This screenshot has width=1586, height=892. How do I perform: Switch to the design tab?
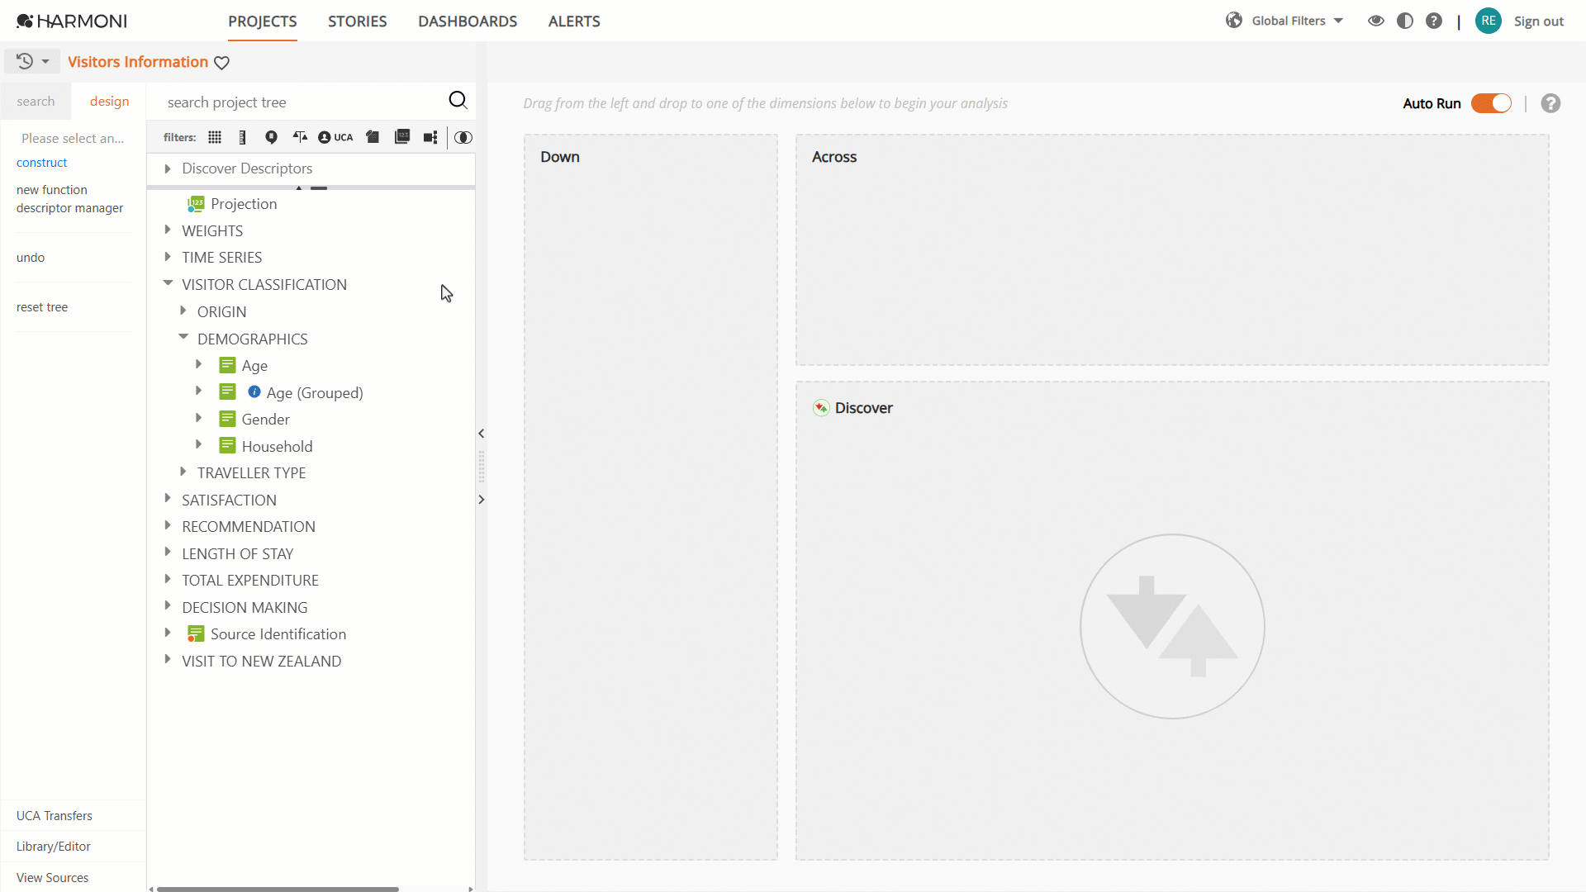pos(109,101)
